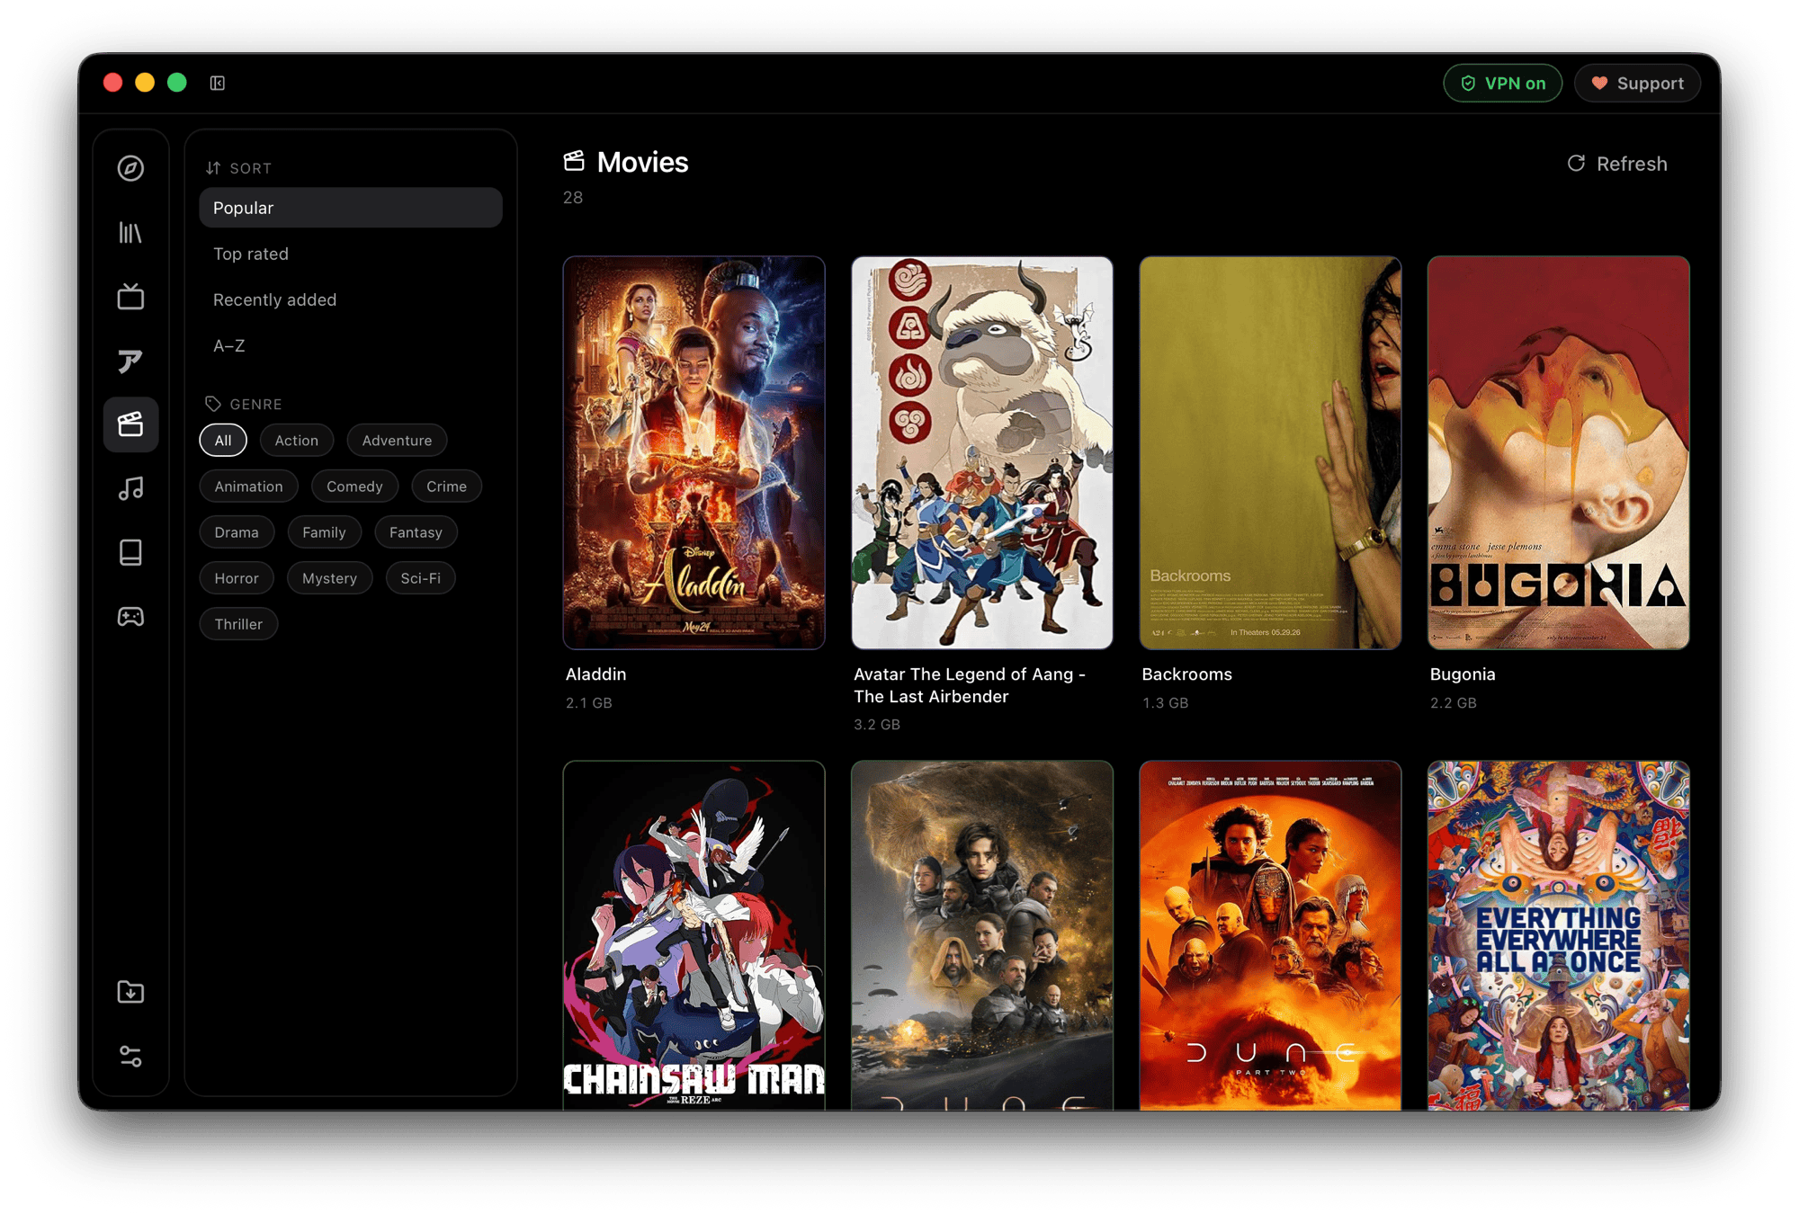The width and height of the screenshot is (1799, 1214).
Task: Filter by Fantasy genre
Action: click(x=416, y=532)
